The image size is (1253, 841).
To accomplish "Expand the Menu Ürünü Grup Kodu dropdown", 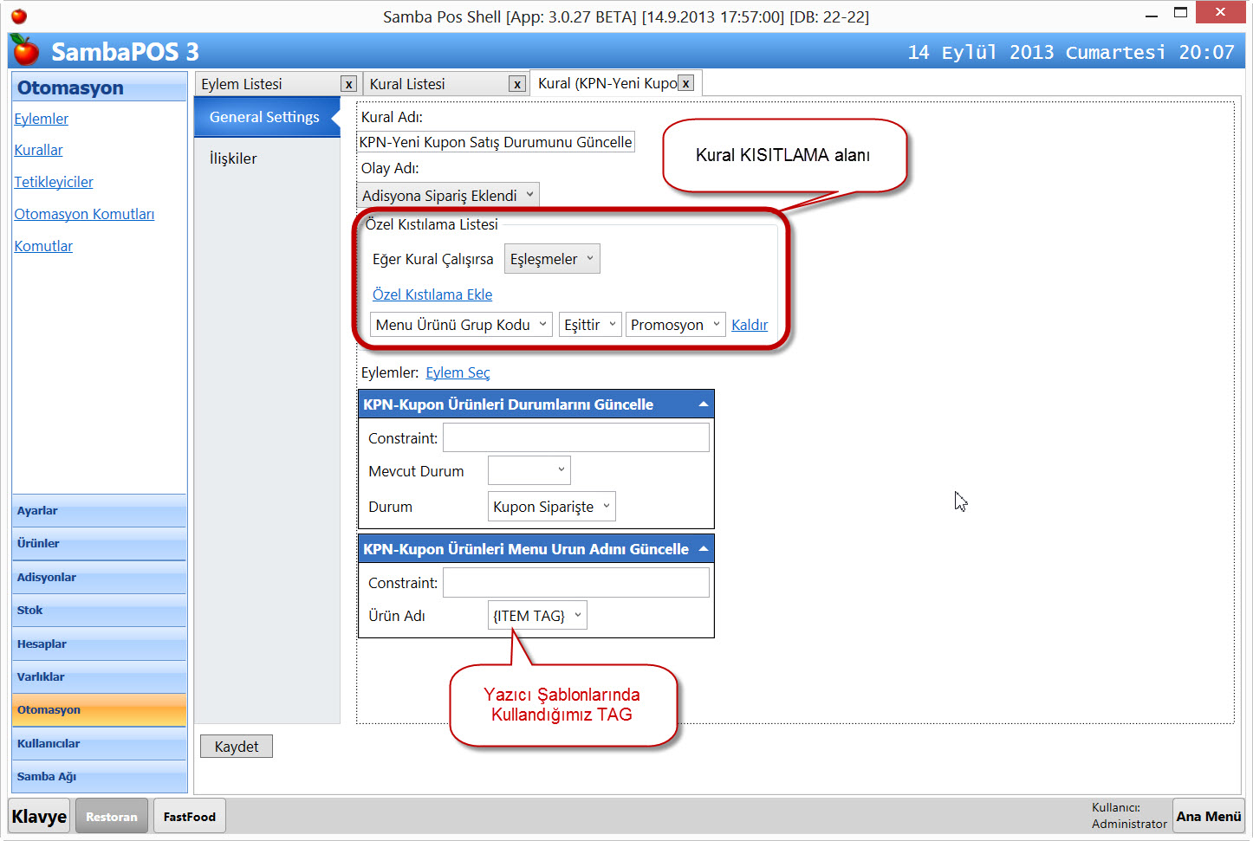I will pos(461,325).
